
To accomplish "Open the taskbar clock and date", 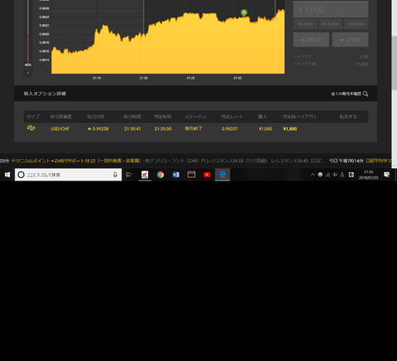I will coord(368,175).
